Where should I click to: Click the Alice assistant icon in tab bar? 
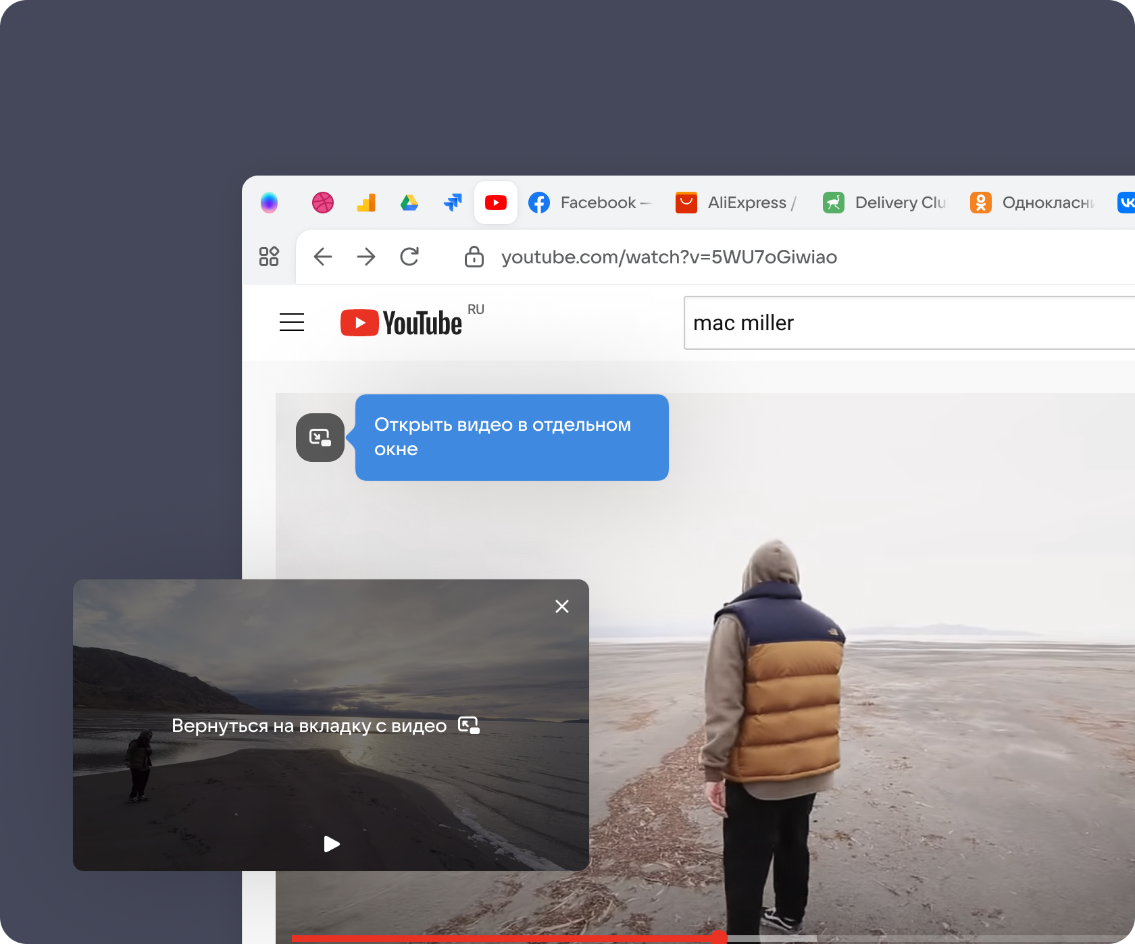click(269, 203)
